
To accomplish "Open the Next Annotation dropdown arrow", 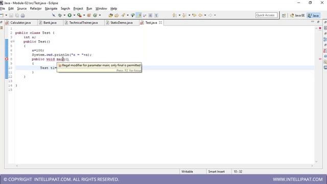I will point(179,15).
